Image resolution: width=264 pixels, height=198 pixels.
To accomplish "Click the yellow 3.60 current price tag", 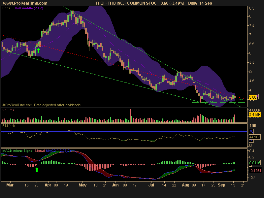I will pyautogui.click(x=252, y=97).
